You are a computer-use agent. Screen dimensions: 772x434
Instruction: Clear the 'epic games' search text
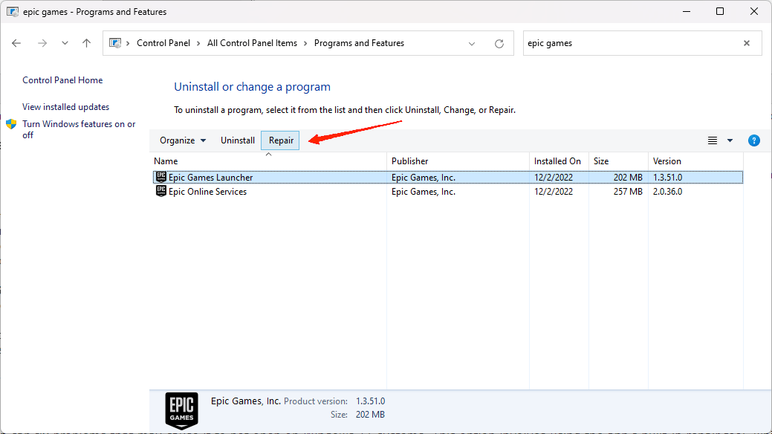747,43
